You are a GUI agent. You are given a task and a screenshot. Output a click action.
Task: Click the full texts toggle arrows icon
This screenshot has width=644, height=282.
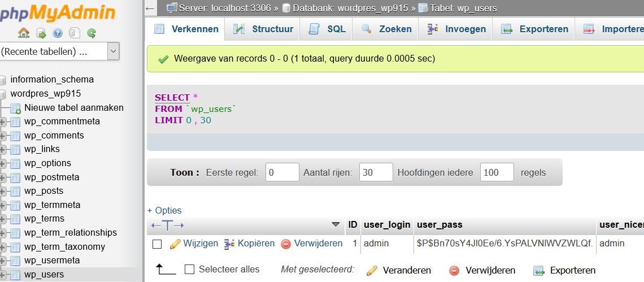tap(167, 225)
